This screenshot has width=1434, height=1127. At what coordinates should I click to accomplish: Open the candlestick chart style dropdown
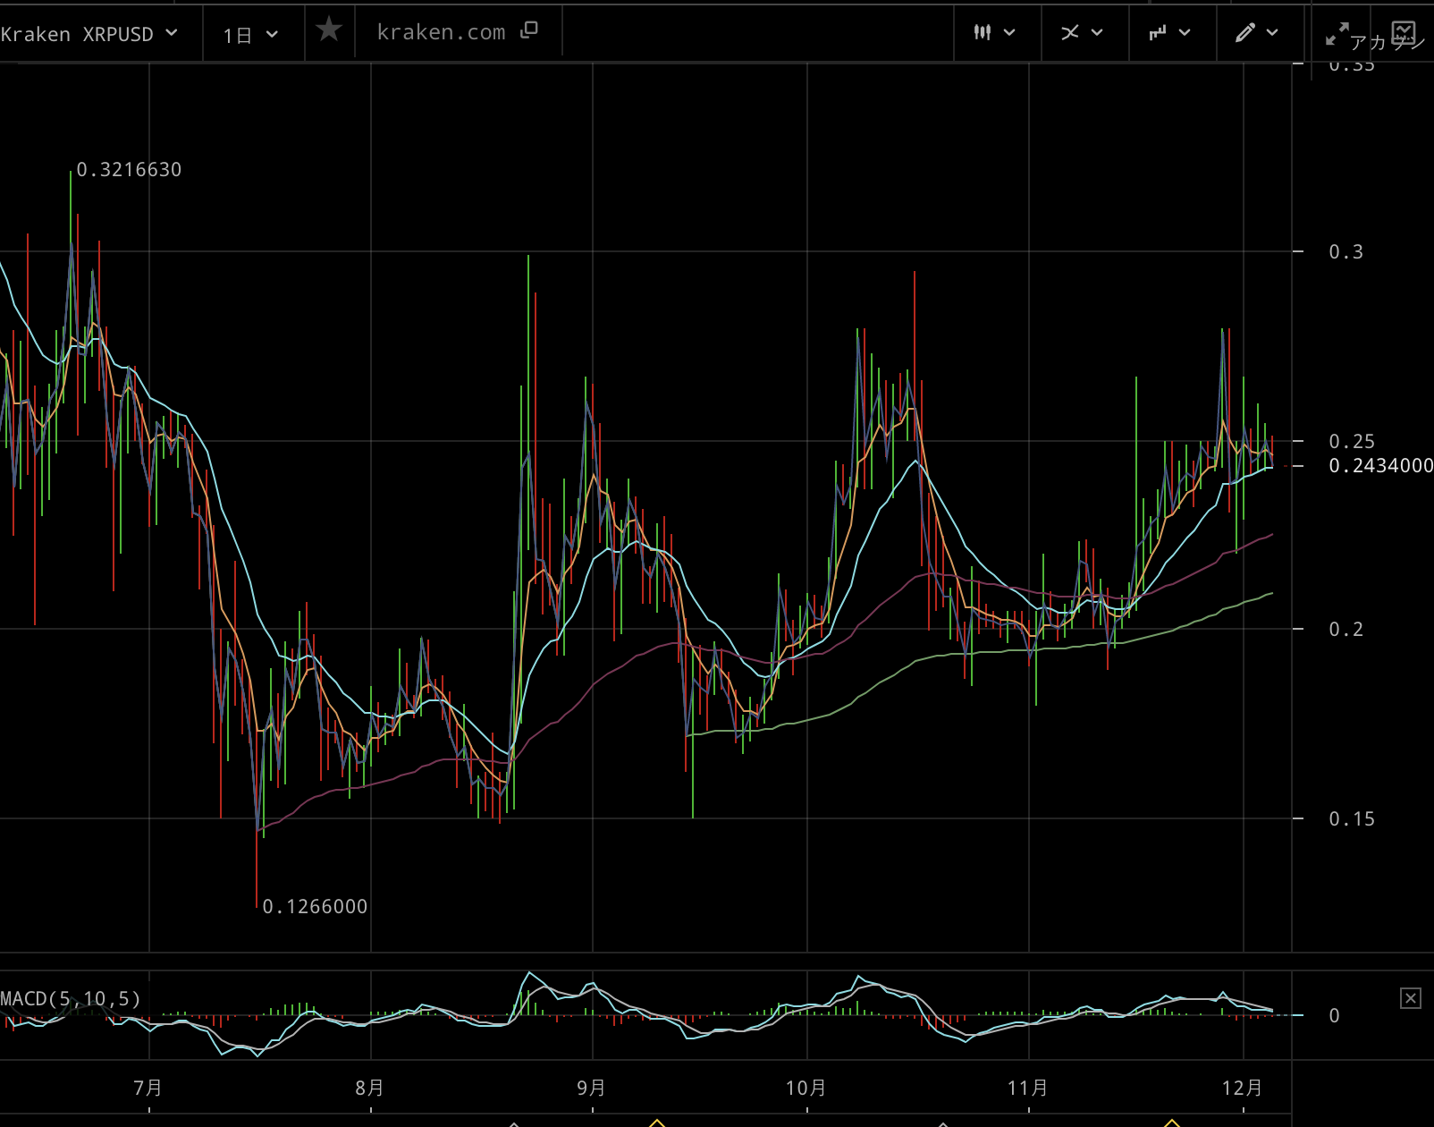[x=995, y=32]
